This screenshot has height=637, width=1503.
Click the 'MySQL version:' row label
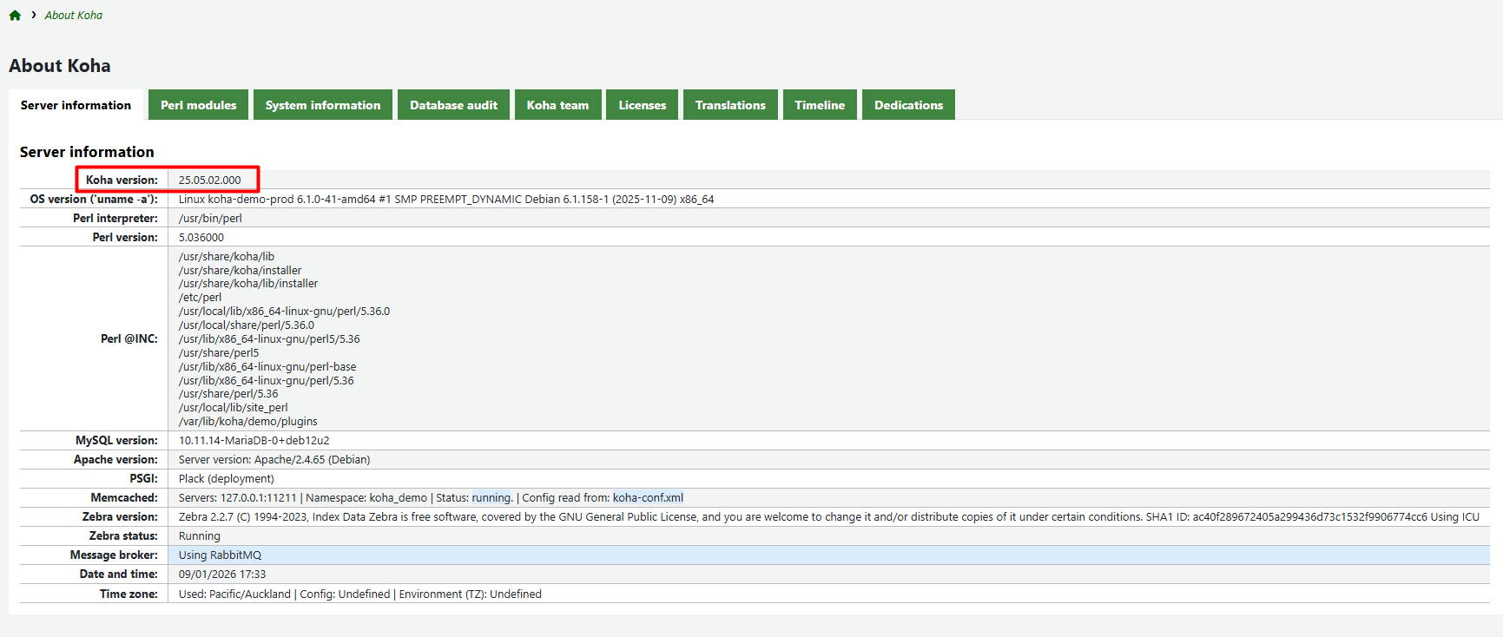point(116,440)
